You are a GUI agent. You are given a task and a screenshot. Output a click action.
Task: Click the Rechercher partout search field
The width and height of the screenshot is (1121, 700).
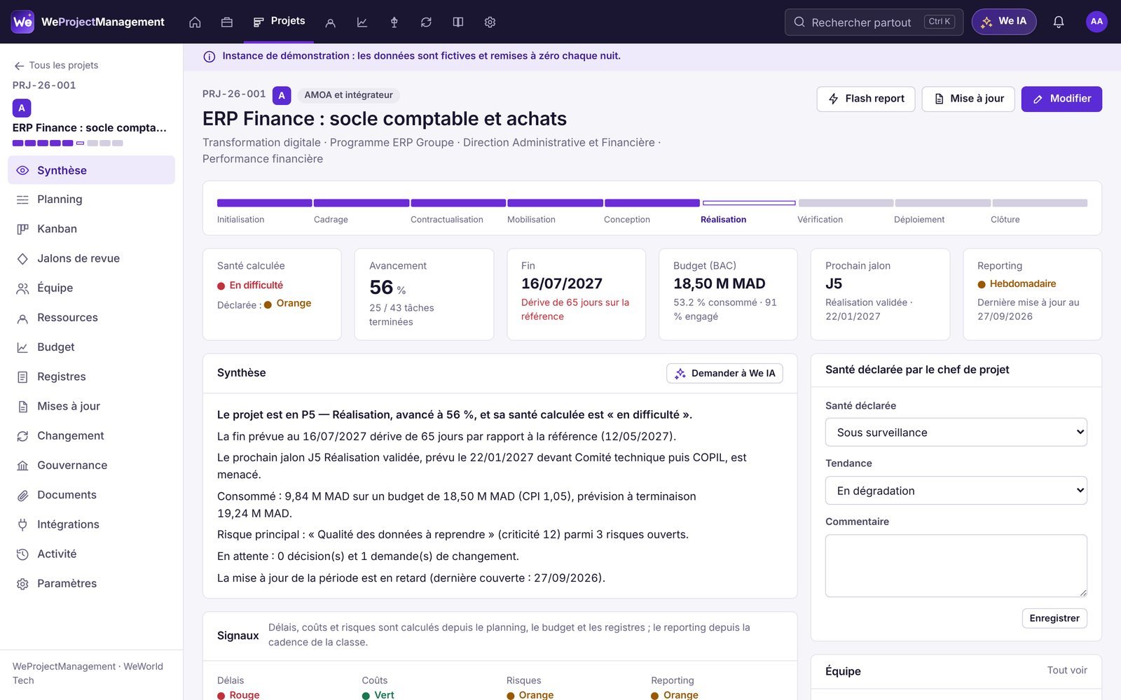[874, 22]
